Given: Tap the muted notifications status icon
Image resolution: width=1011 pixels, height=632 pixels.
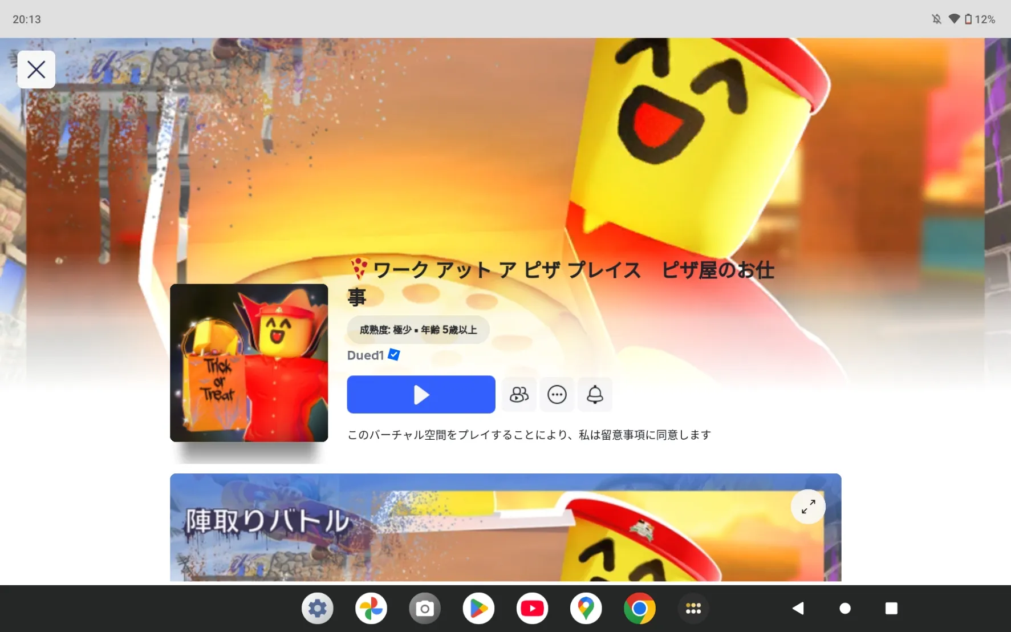Looking at the screenshot, I should (936, 19).
